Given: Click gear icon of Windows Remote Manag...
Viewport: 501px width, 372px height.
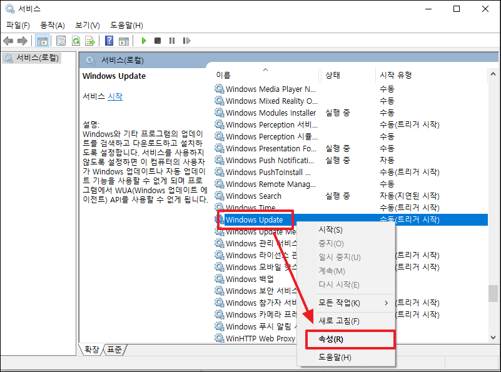Looking at the screenshot, I should [x=219, y=184].
